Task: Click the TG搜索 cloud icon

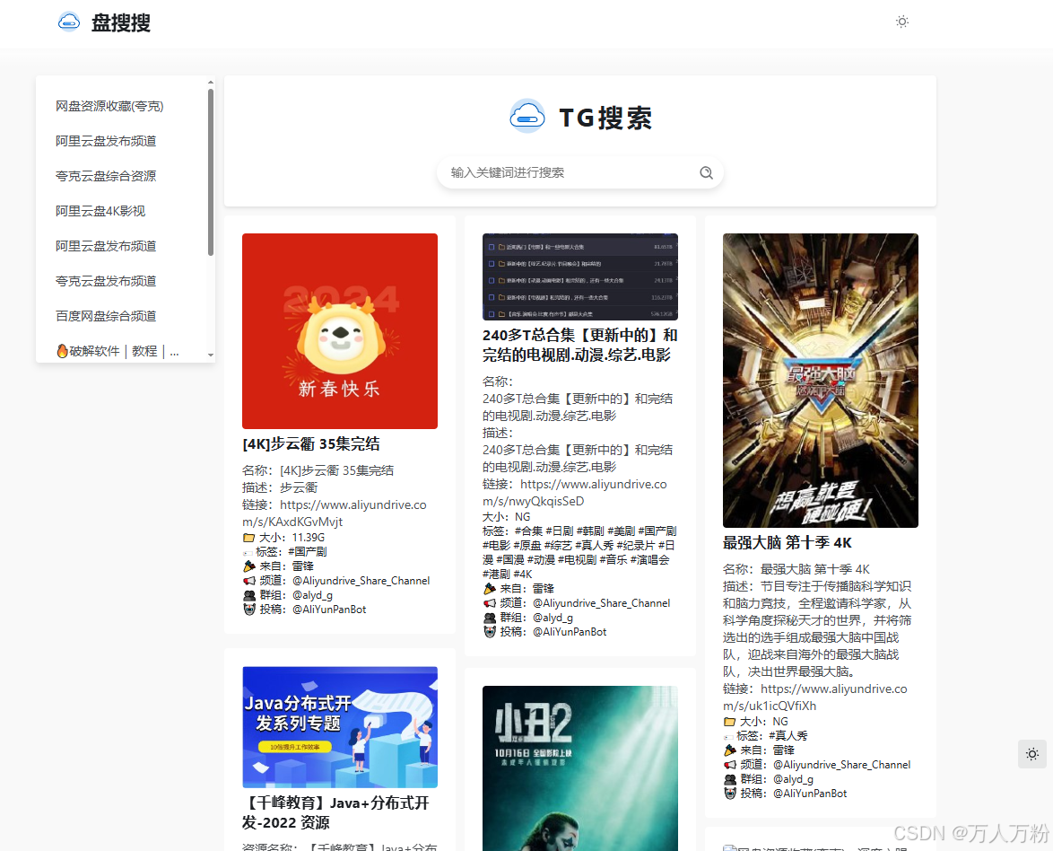Action: (527, 117)
